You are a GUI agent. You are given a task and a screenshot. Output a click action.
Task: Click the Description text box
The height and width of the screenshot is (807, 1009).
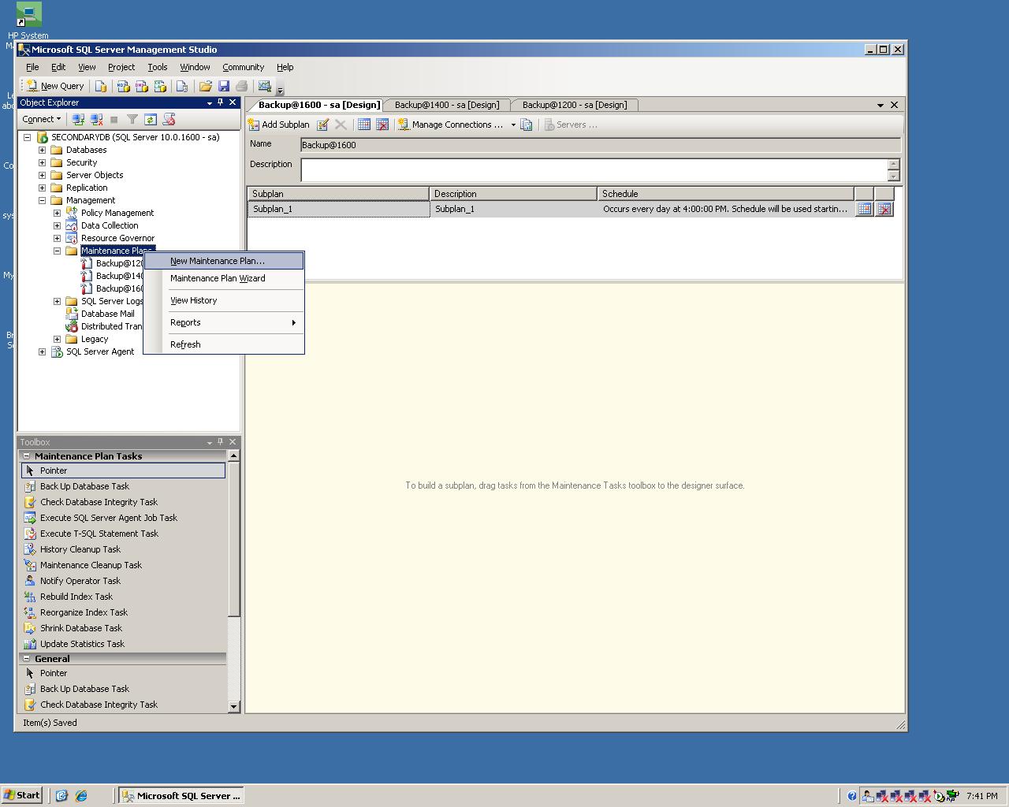[594, 169]
